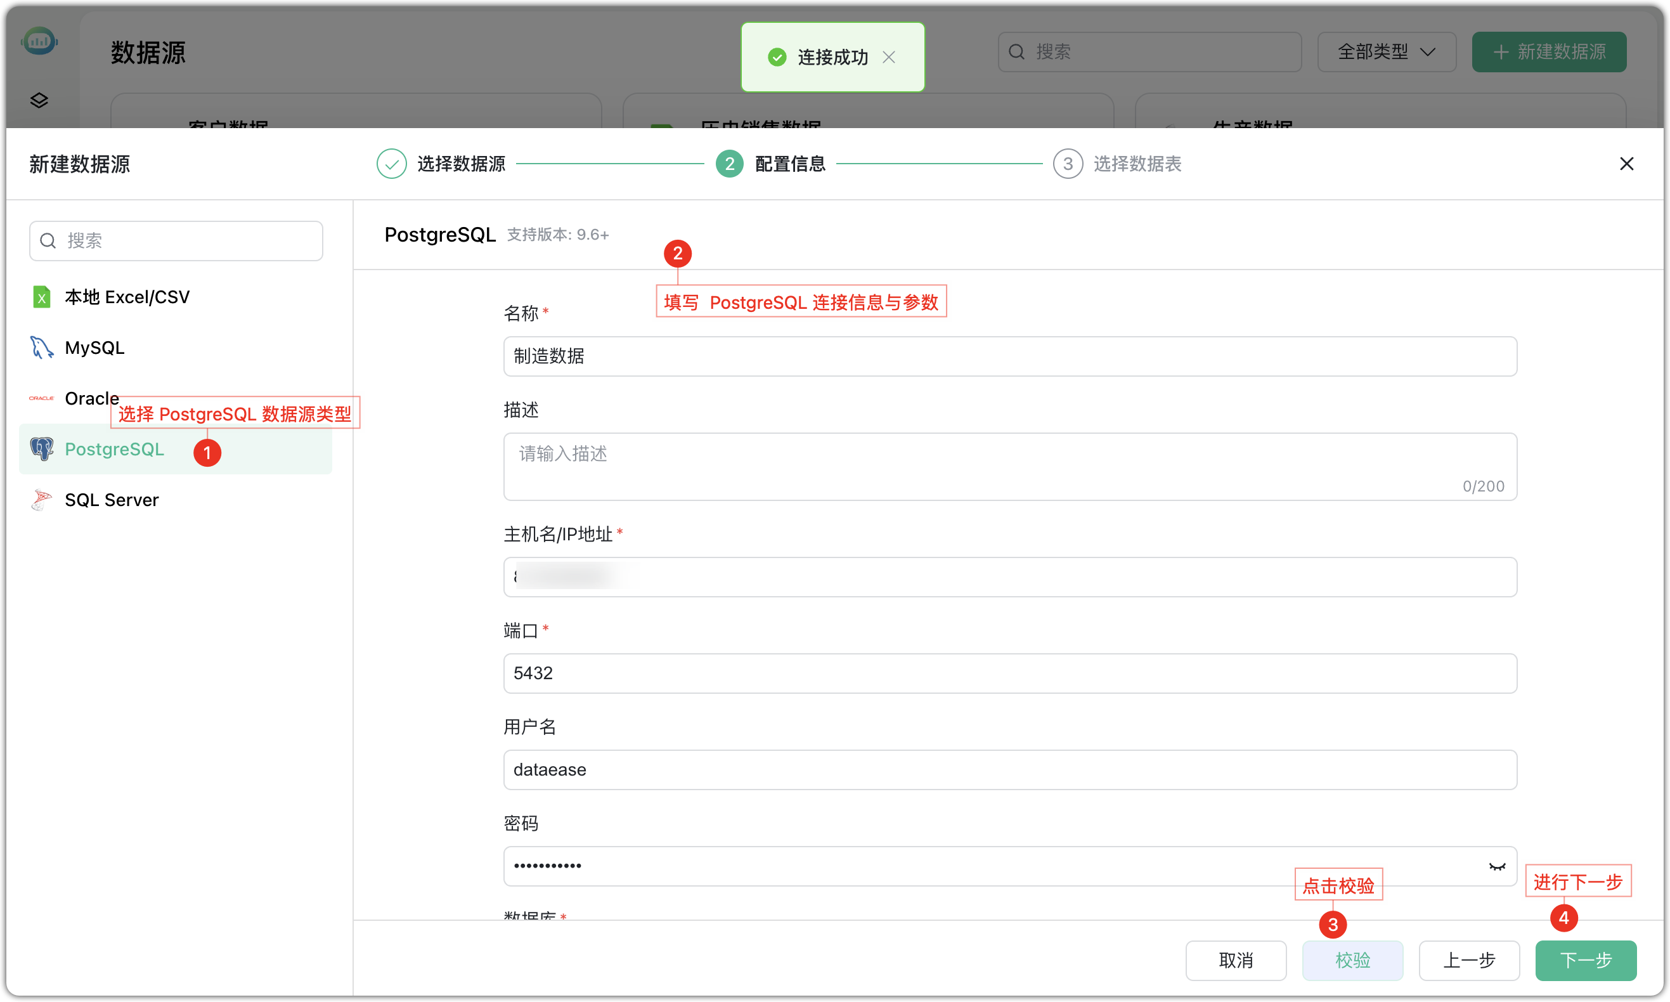Click the 下一步 button
This screenshot has height=1002, width=1670.
[x=1586, y=960]
